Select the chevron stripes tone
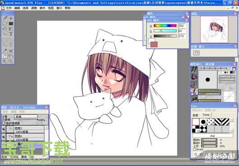 point(225,122)
